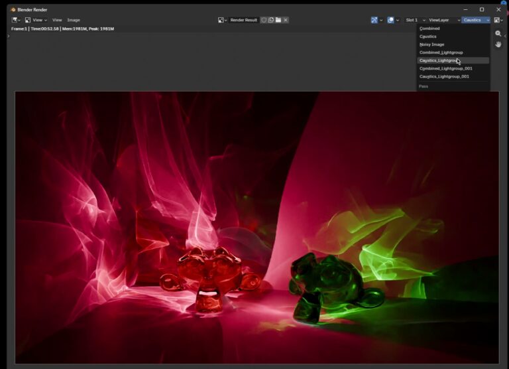
Task: Click the red monkey in the render
Action: tap(209, 279)
